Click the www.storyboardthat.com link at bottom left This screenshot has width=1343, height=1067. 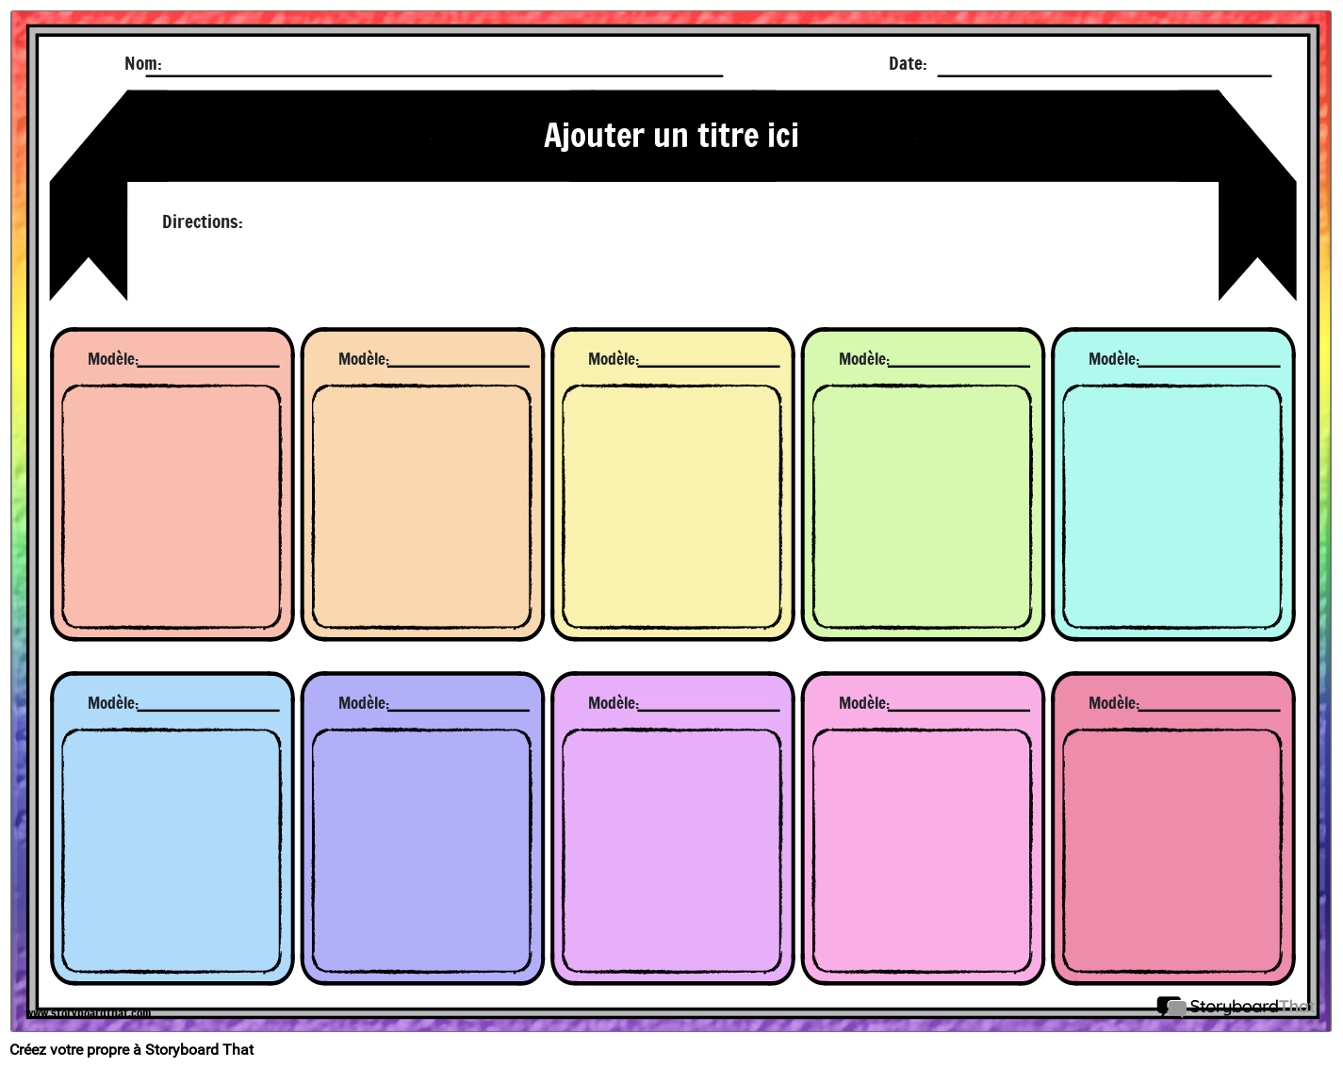88,1013
